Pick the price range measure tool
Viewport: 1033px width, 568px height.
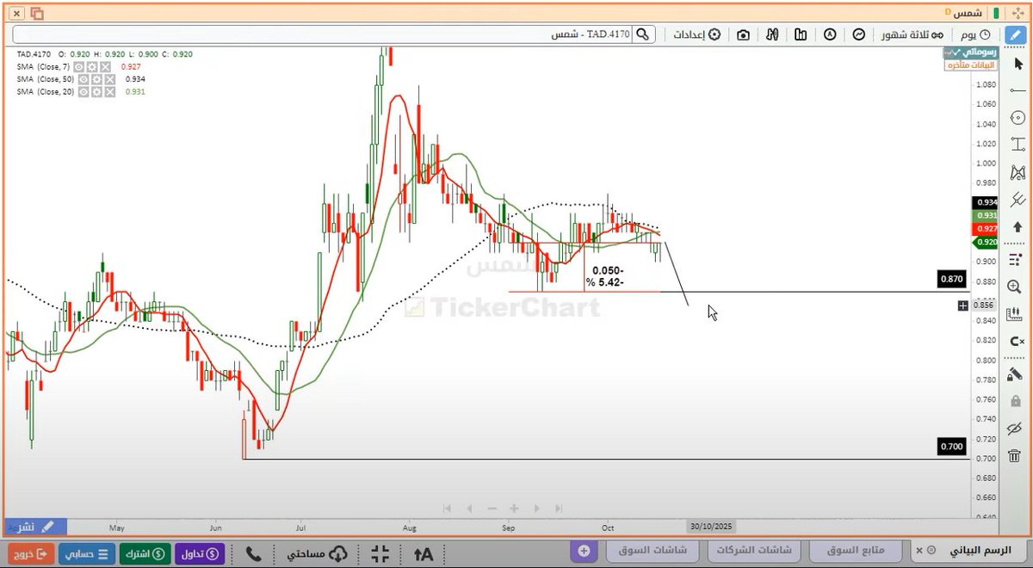pos(1018,144)
